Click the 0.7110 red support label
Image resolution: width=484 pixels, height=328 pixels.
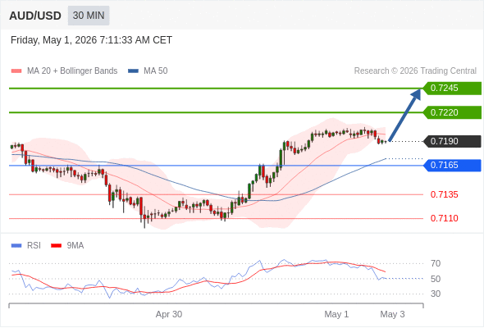click(x=444, y=218)
